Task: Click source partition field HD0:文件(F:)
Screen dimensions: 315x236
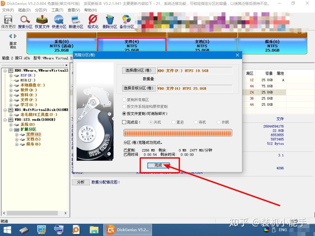Action: pyautogui.click(x=195, y=71)
